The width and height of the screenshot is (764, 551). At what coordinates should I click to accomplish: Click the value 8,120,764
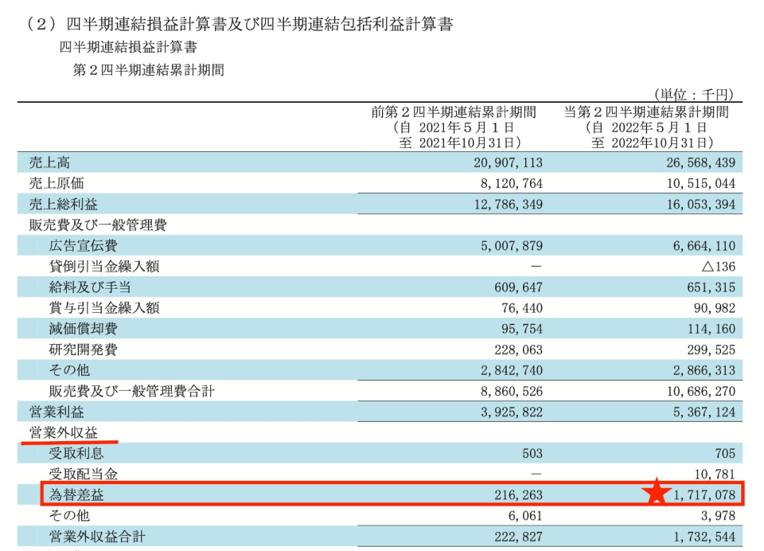(x=512, y=184)
